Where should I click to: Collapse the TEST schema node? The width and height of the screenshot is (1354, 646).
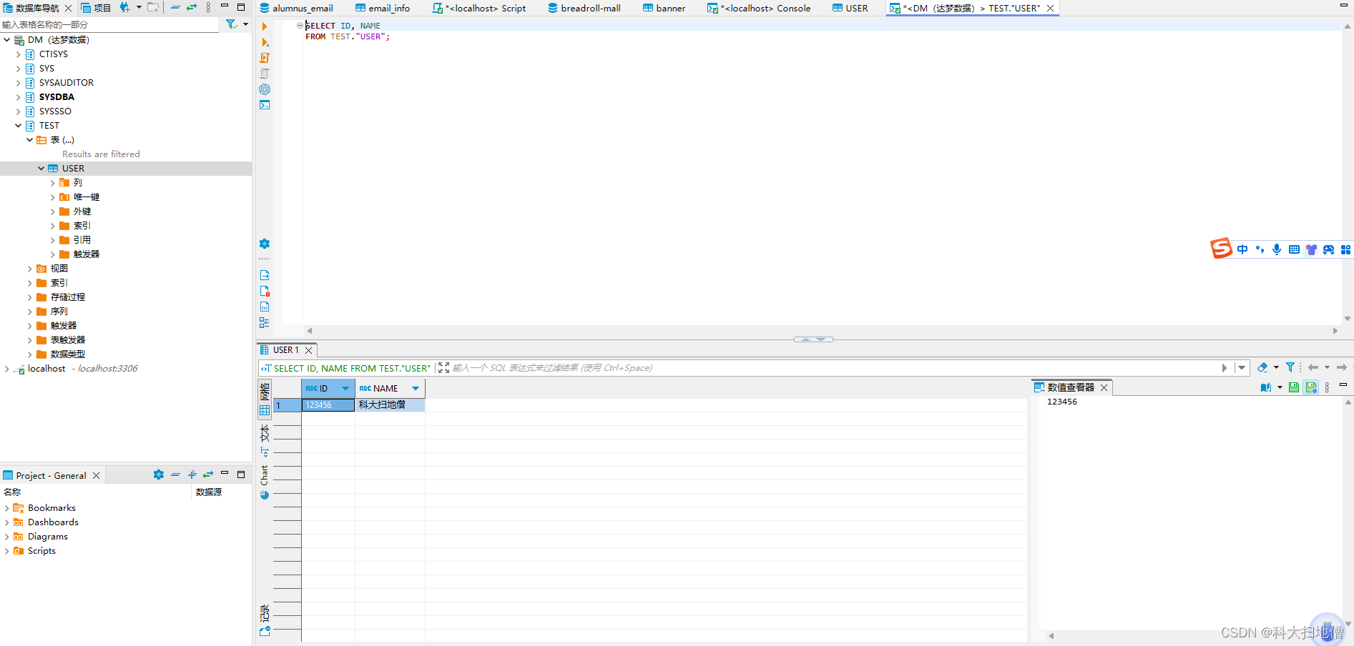[x=19, y=126]
